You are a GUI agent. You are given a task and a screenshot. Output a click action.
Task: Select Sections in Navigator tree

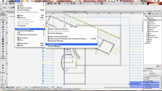point(152,22)
